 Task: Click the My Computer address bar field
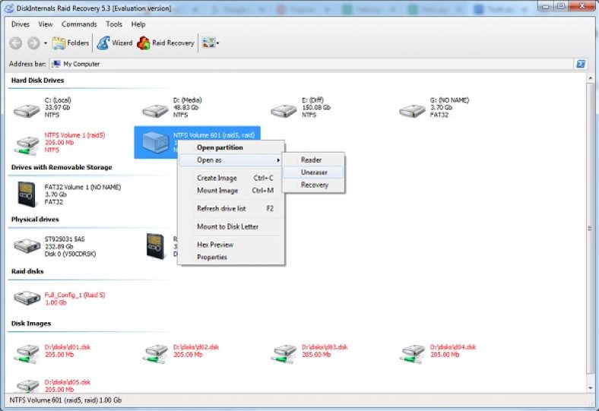pyautogui.click(x=312, y=64)
